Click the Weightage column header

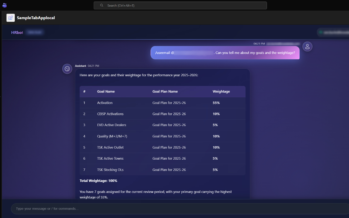221,92
